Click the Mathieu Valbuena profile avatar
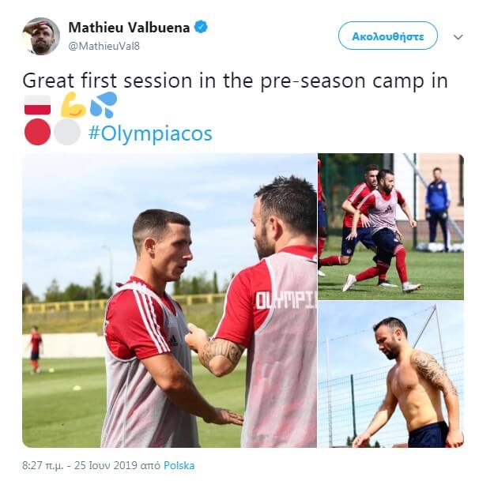494x481 pixels. (41, 36)
